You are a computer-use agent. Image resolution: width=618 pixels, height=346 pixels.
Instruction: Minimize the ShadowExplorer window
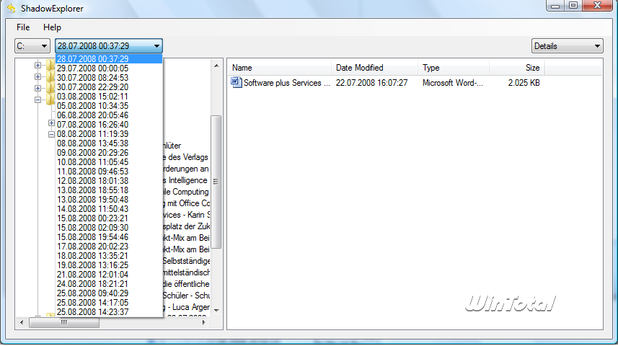coord(555,6)
